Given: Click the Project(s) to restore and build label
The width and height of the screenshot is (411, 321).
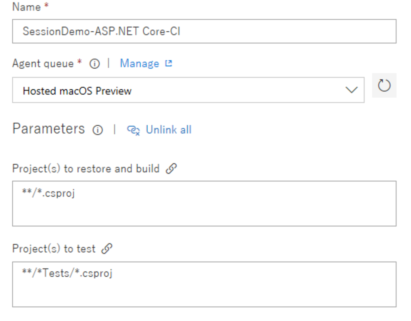Looking at the screenshot, I should (x=86, y=169).
